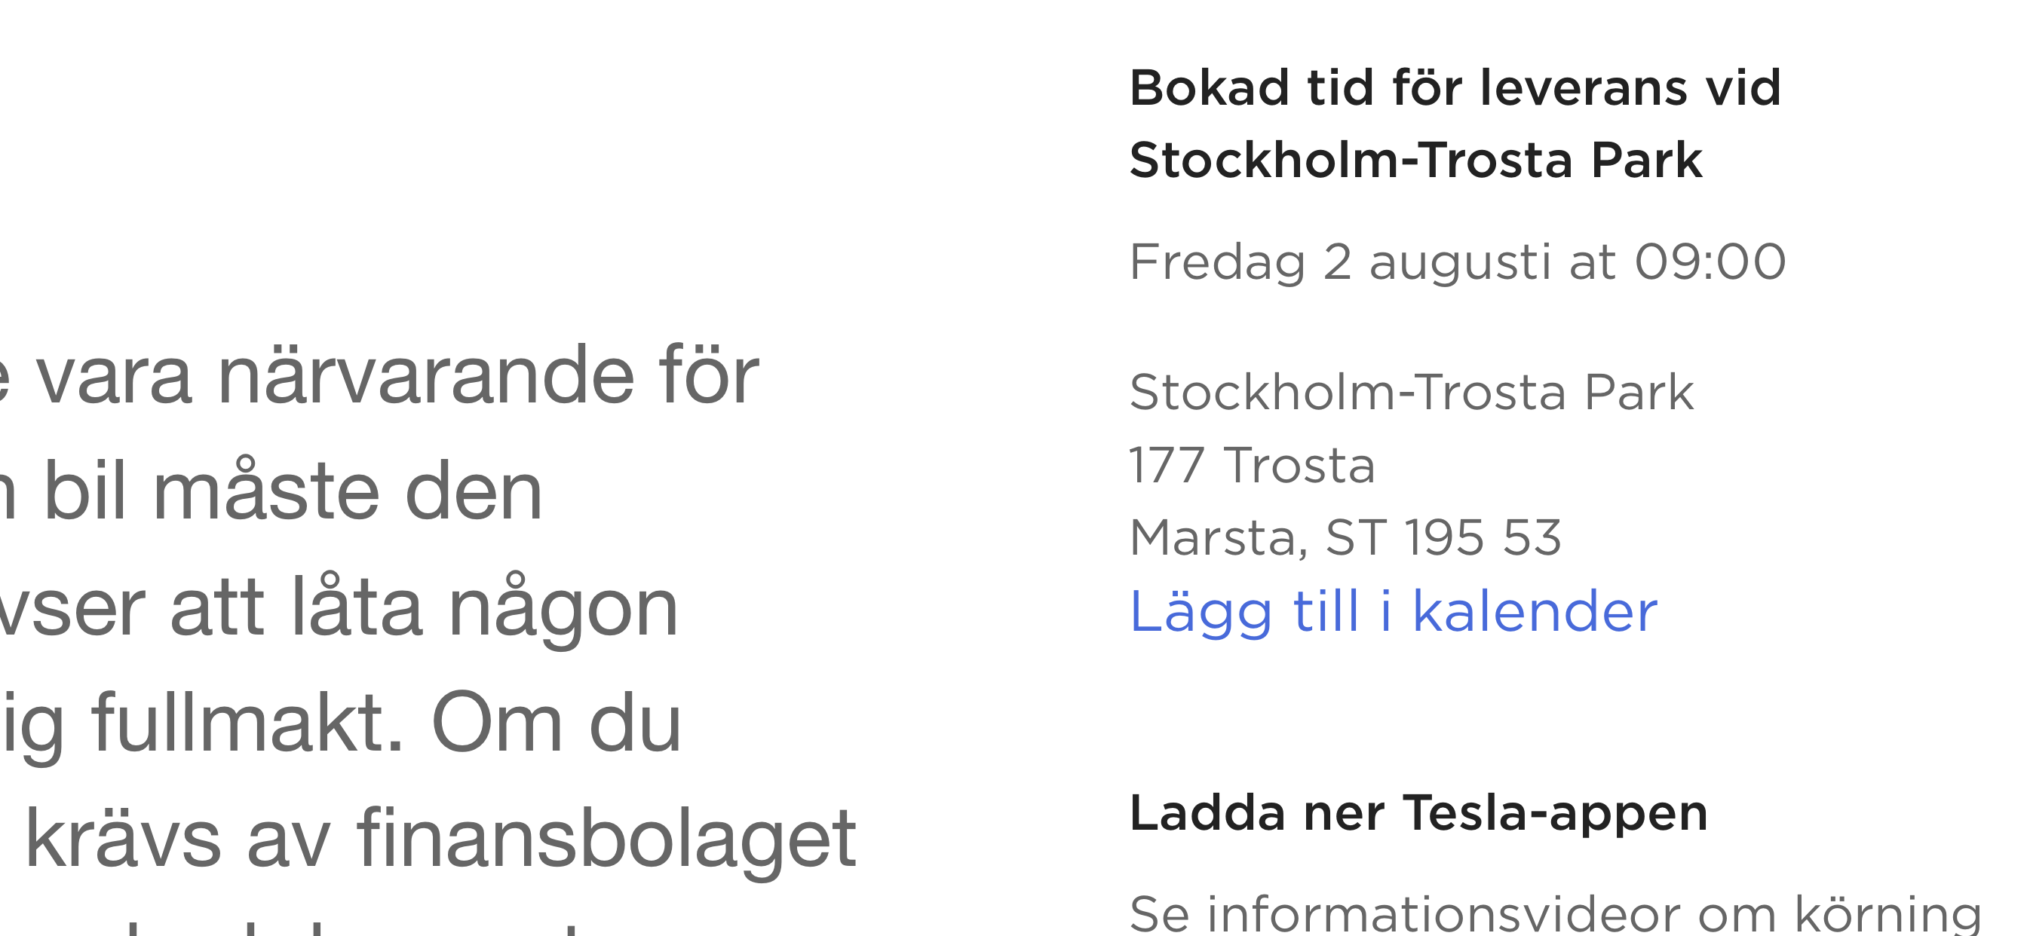Click the Marsta, ST 195 53 line

point(1345,538)
